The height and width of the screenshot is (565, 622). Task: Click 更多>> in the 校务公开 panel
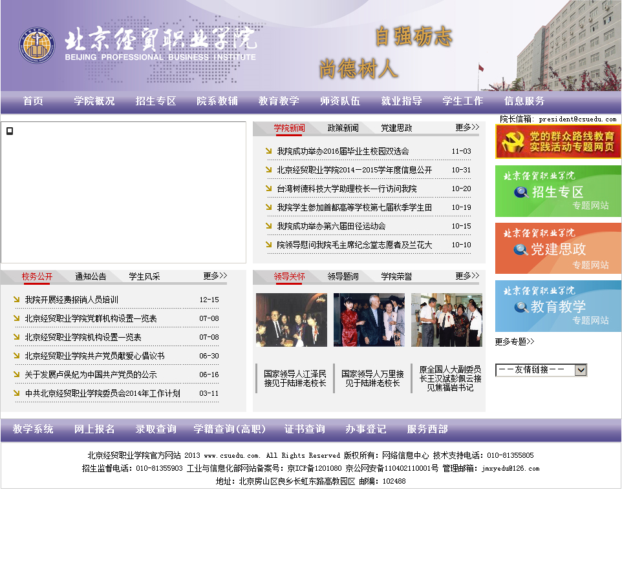215,276
